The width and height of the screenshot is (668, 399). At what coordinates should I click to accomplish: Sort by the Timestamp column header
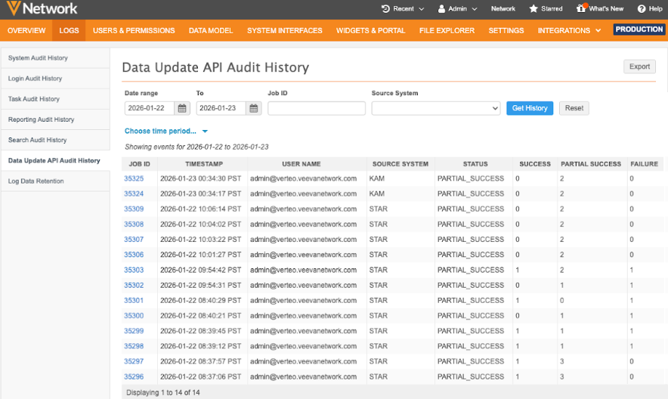click(203, 164)
